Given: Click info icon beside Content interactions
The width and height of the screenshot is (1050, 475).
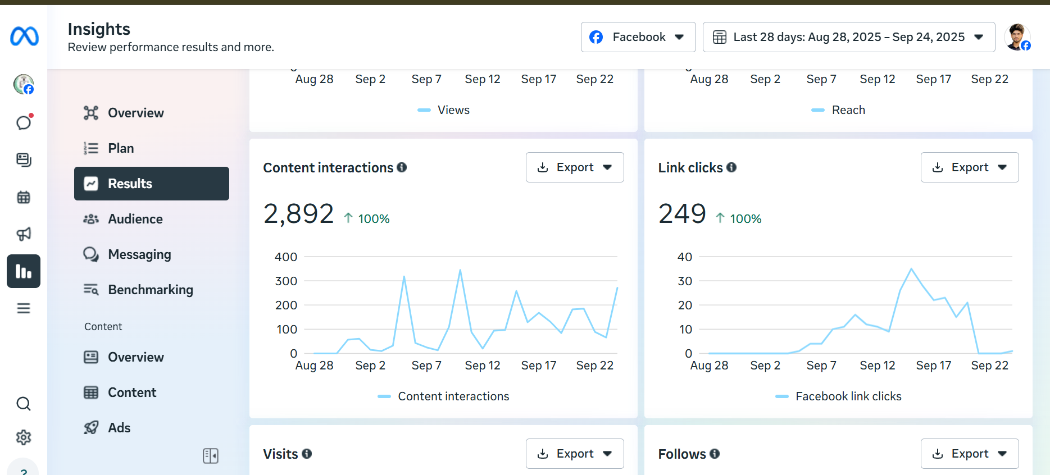Looking at the screenshot, I should [x=402, y=167].
